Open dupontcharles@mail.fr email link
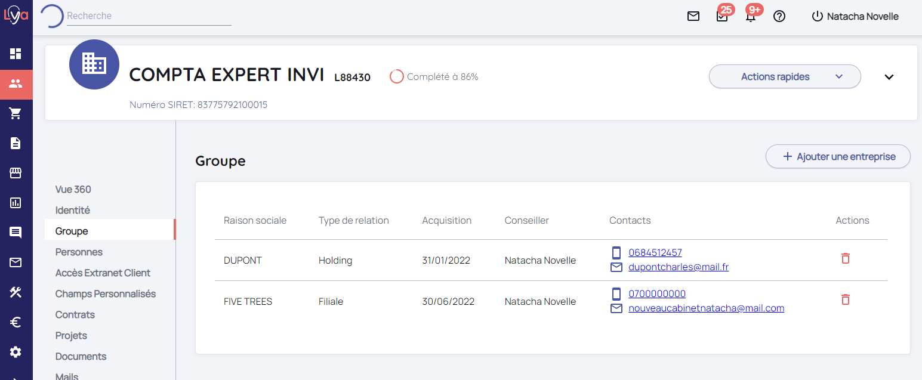Image resolution: width=922 pixels, height=380 pixels. 679,267
